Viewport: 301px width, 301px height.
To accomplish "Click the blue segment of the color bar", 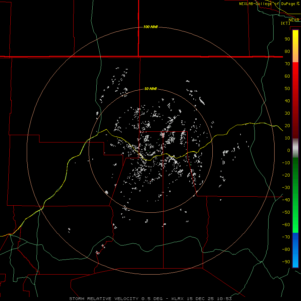I will pos(295,250).
